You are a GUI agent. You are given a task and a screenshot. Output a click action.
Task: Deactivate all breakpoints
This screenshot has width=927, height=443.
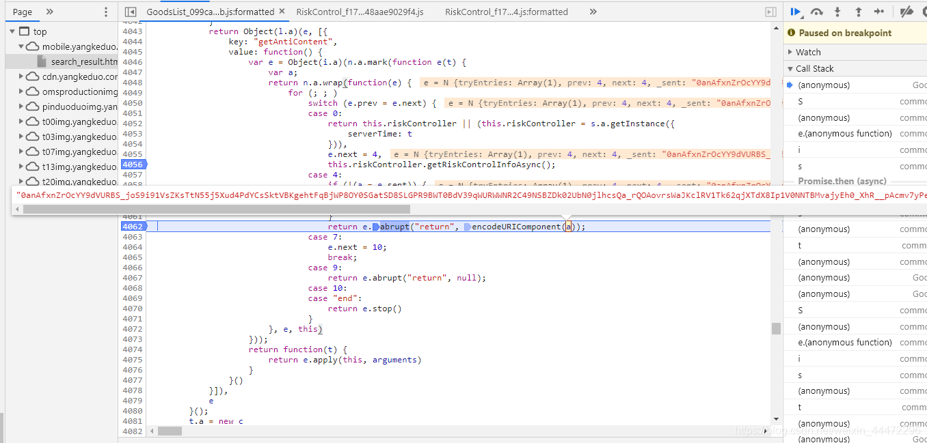[x=906, y=12]
